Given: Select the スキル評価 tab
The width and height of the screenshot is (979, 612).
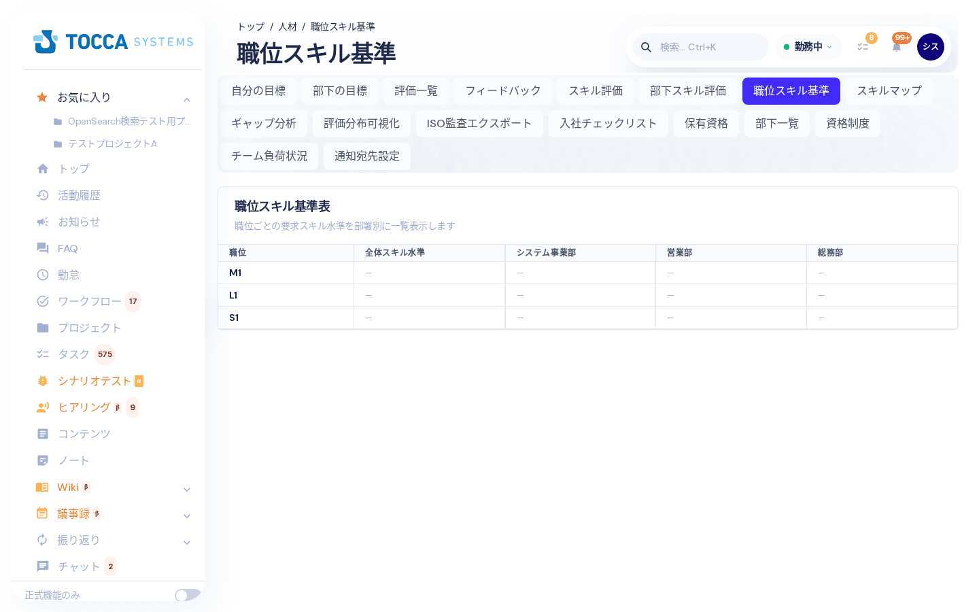Looking at the screenshot, I should coord(596,91).
